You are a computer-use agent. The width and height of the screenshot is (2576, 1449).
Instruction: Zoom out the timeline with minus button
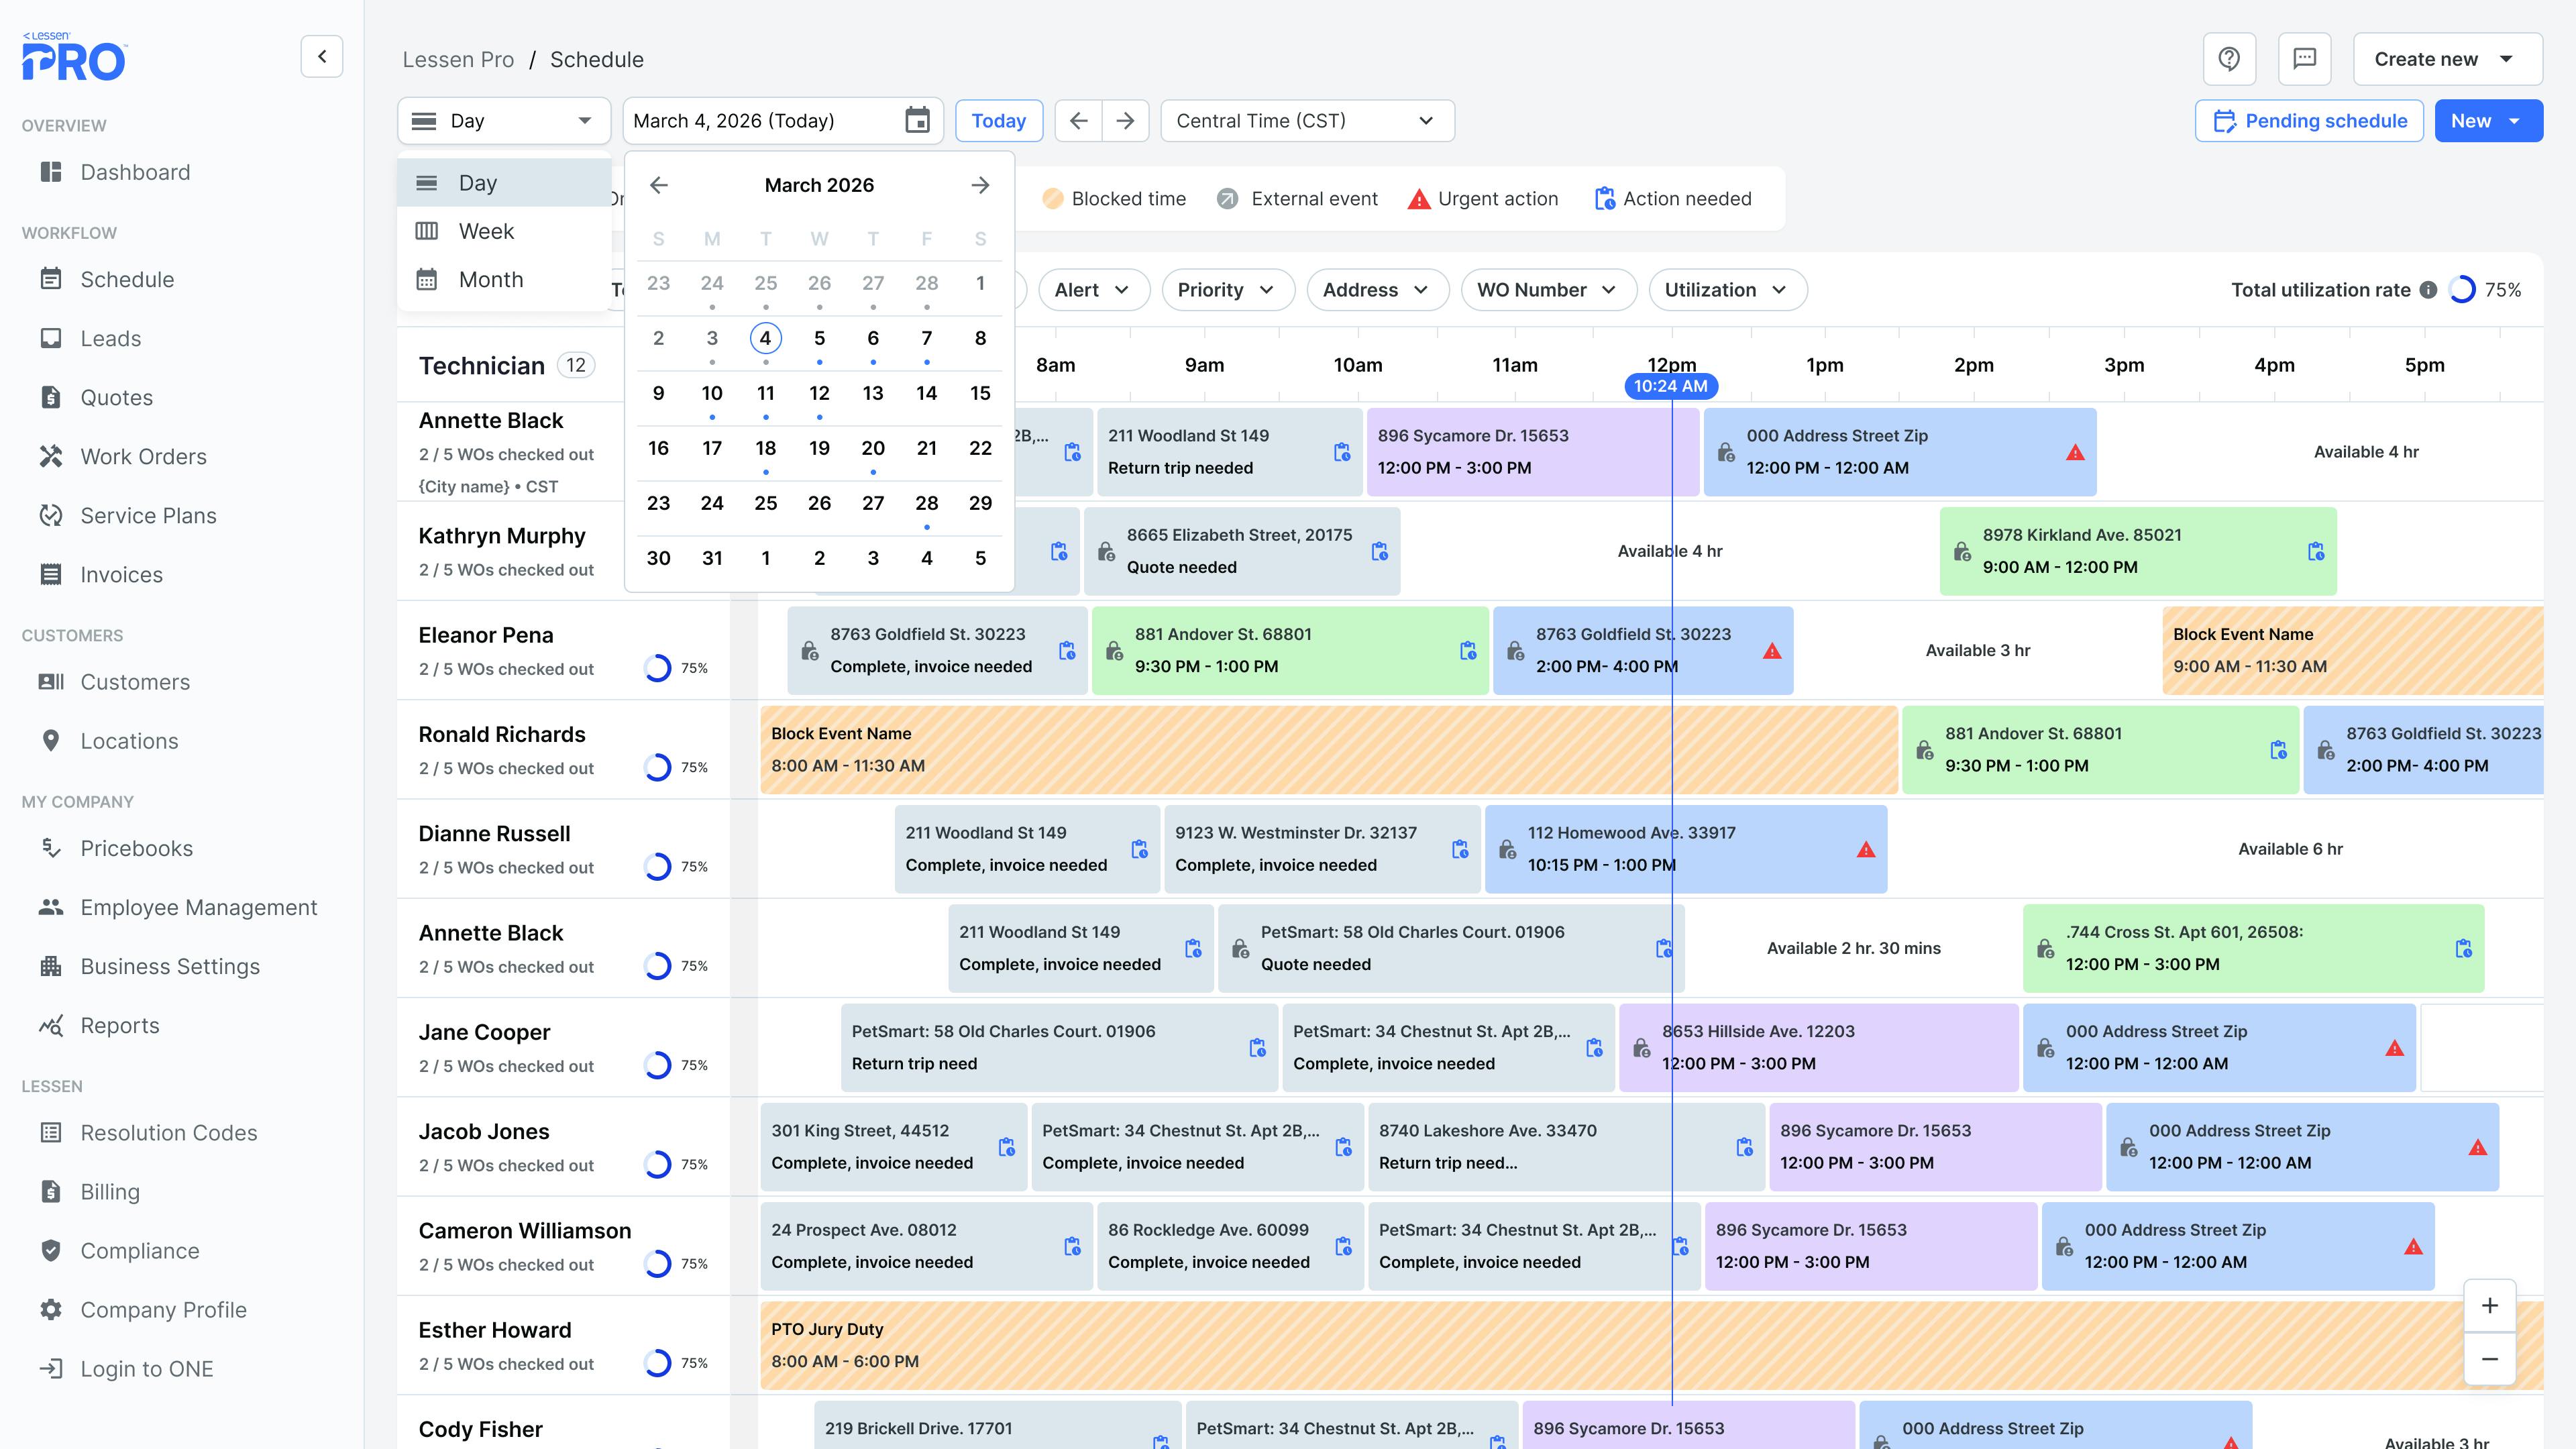(2490, 1359)
